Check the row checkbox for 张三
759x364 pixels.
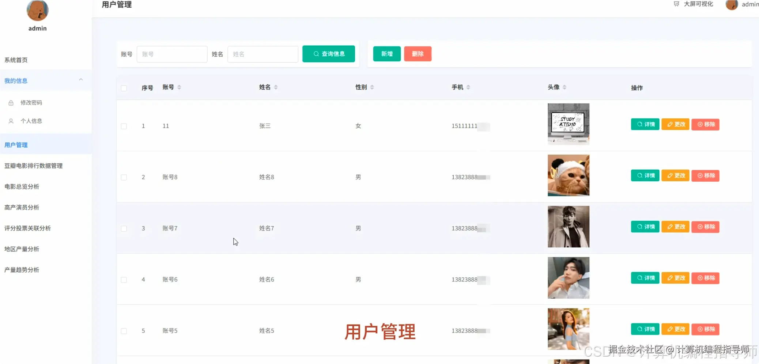pyautogui.click(x=124, y=126)
